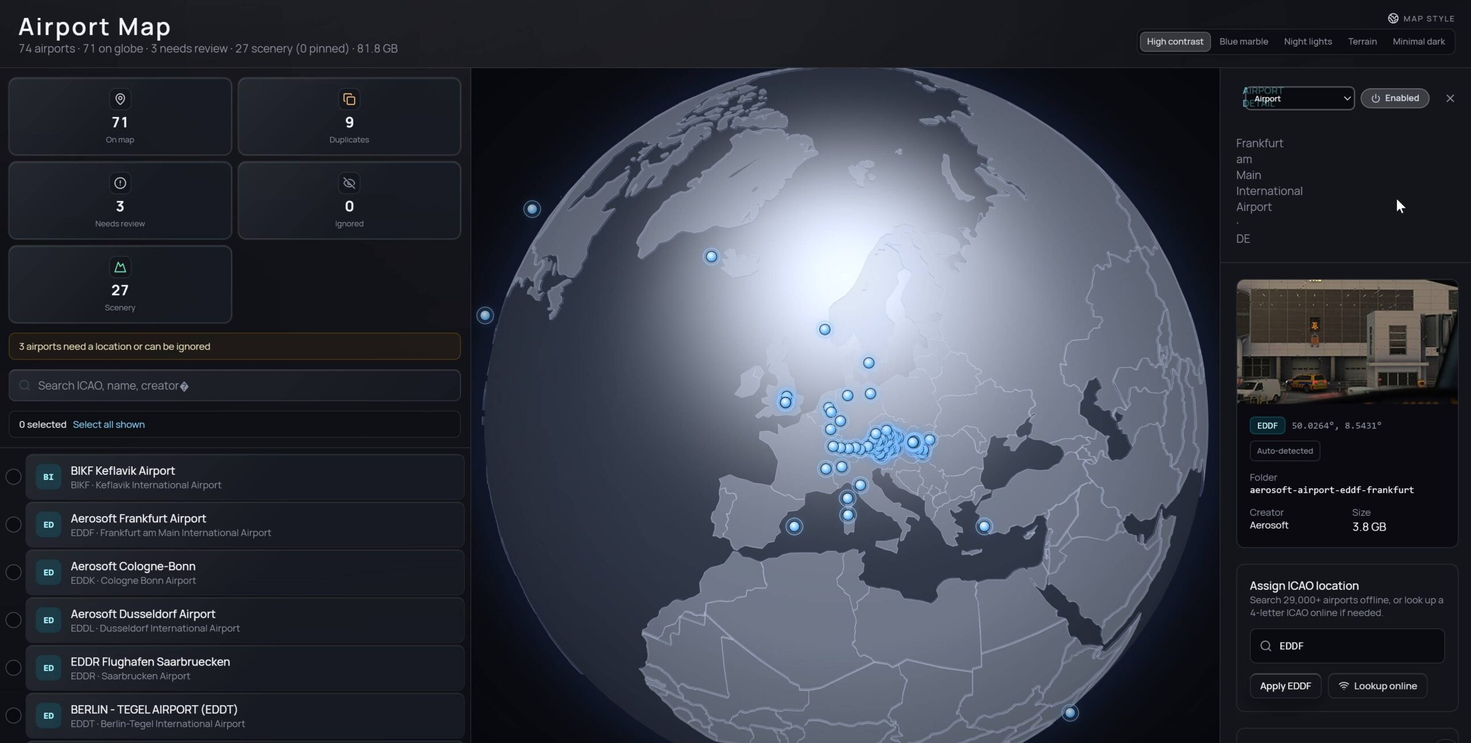
Task: Click the Auto-detected tag
Action: [1285, 451]
